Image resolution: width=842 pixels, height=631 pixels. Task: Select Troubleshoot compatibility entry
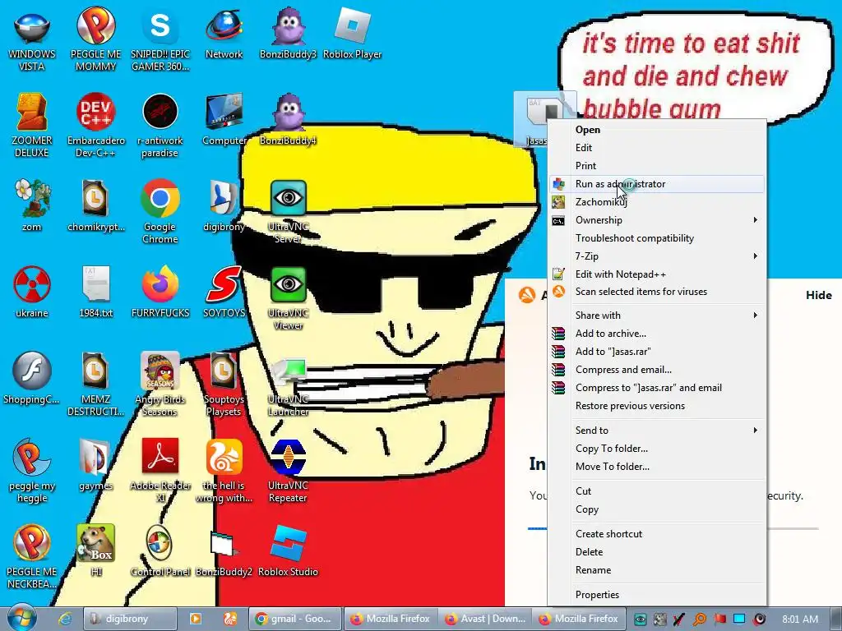pos(657,237)
